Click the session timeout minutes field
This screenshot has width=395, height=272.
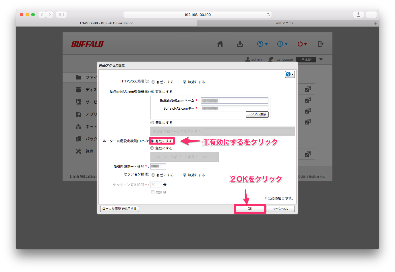[156, 185]
